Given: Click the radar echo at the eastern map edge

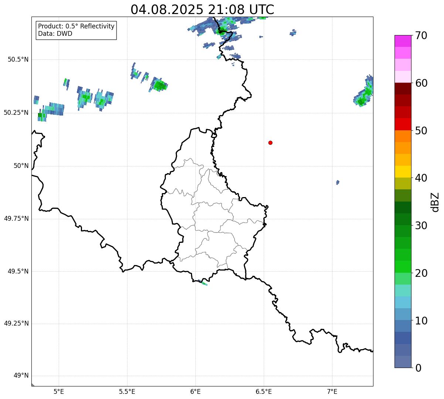Looking at the screenshot, I should [x=364, y=91].
